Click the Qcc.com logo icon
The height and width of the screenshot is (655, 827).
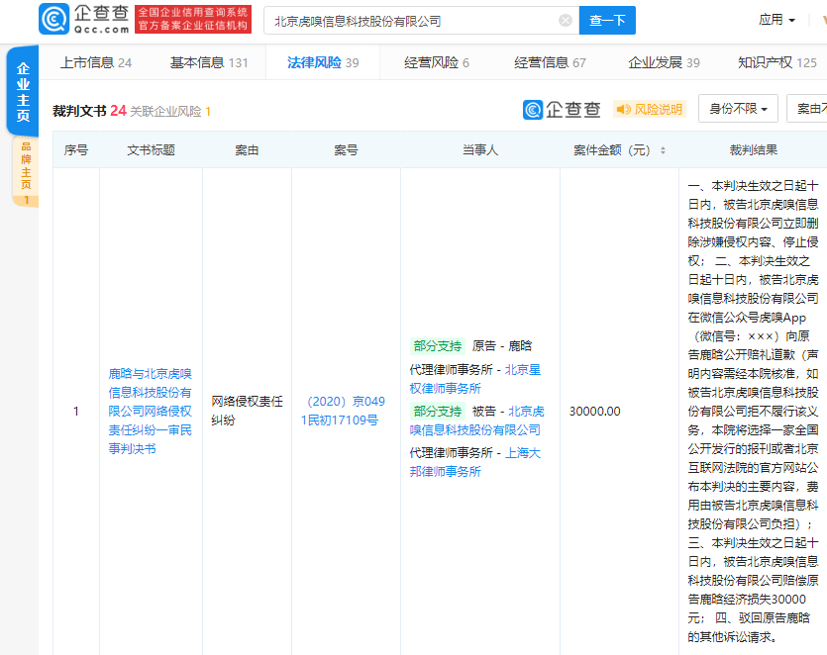pos(53,19)
